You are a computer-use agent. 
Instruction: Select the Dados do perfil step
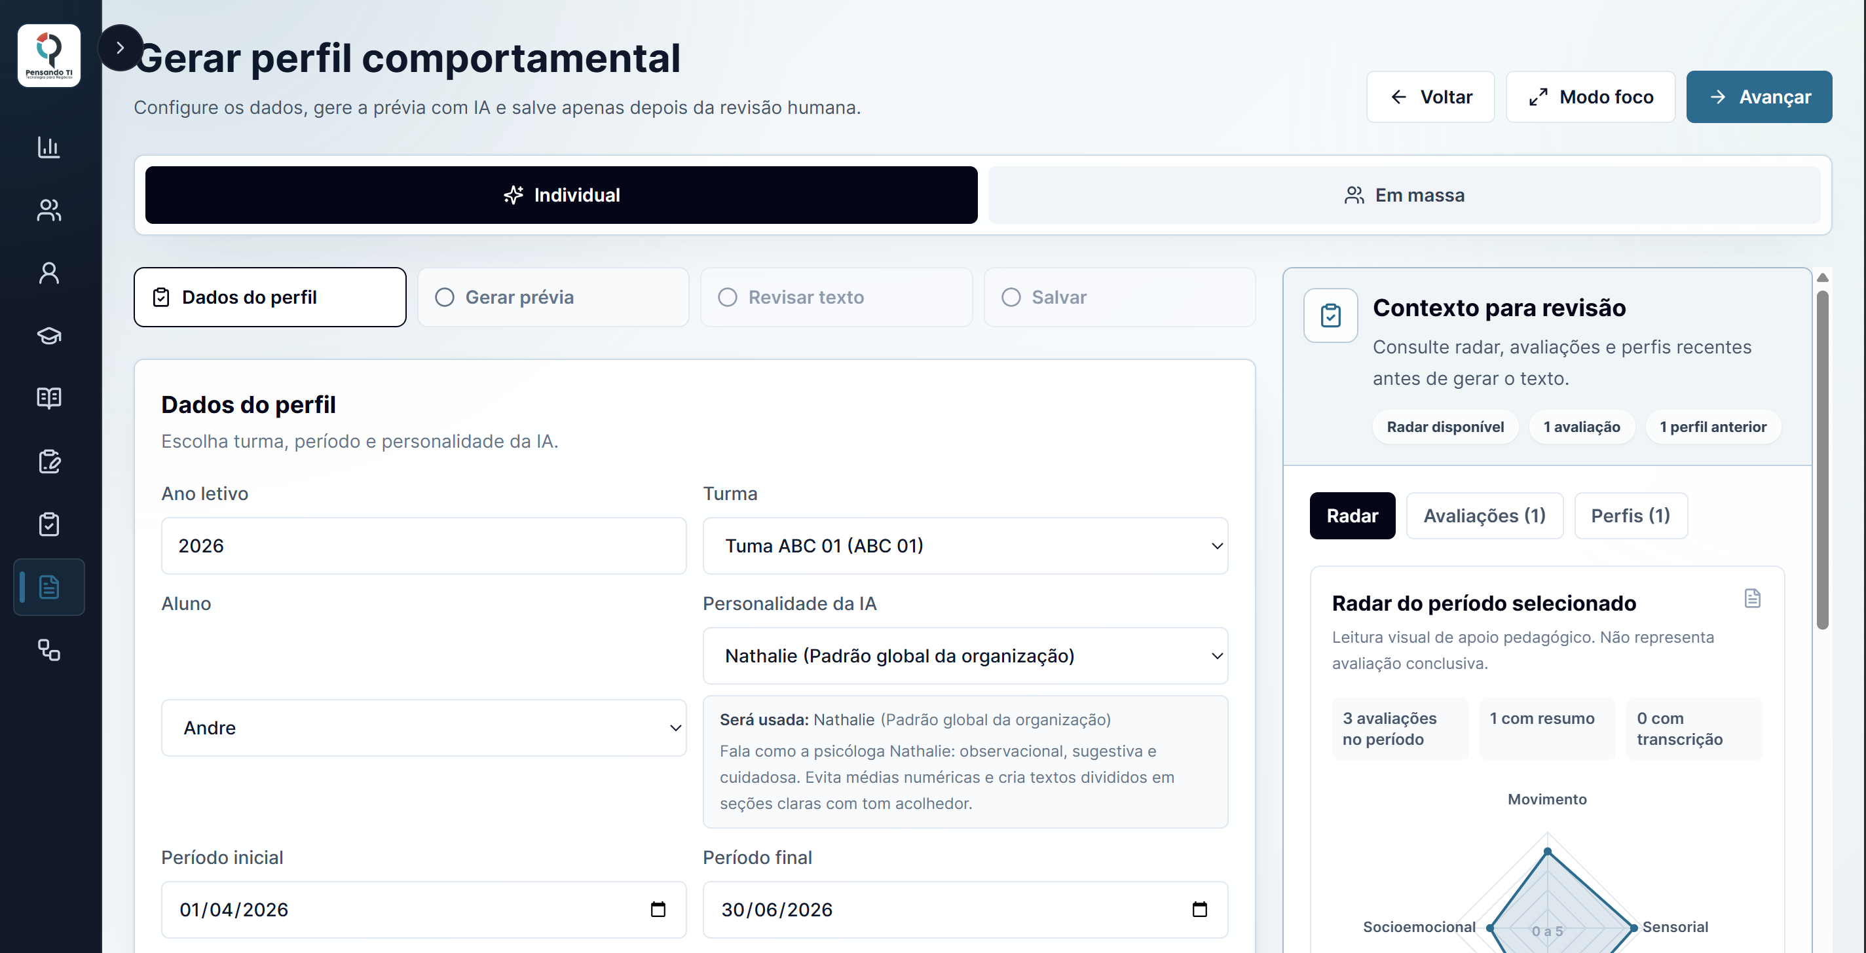pos(271,297)
